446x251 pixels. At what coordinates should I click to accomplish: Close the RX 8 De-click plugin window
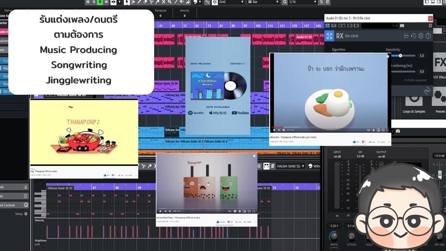(430, 19)
